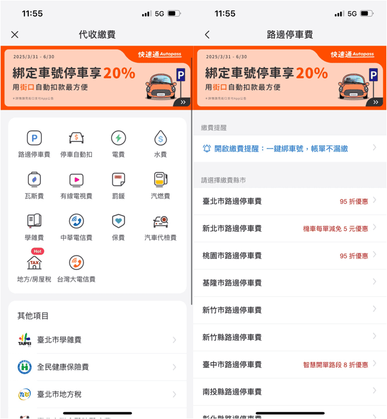This screenshot has height=419, width=387.
Task: Select the 水費 water drop icon
Action: point(161,138)
